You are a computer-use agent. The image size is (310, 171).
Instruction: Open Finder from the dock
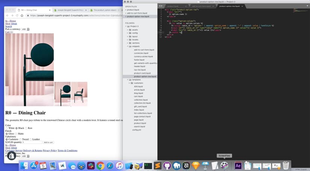24,165
